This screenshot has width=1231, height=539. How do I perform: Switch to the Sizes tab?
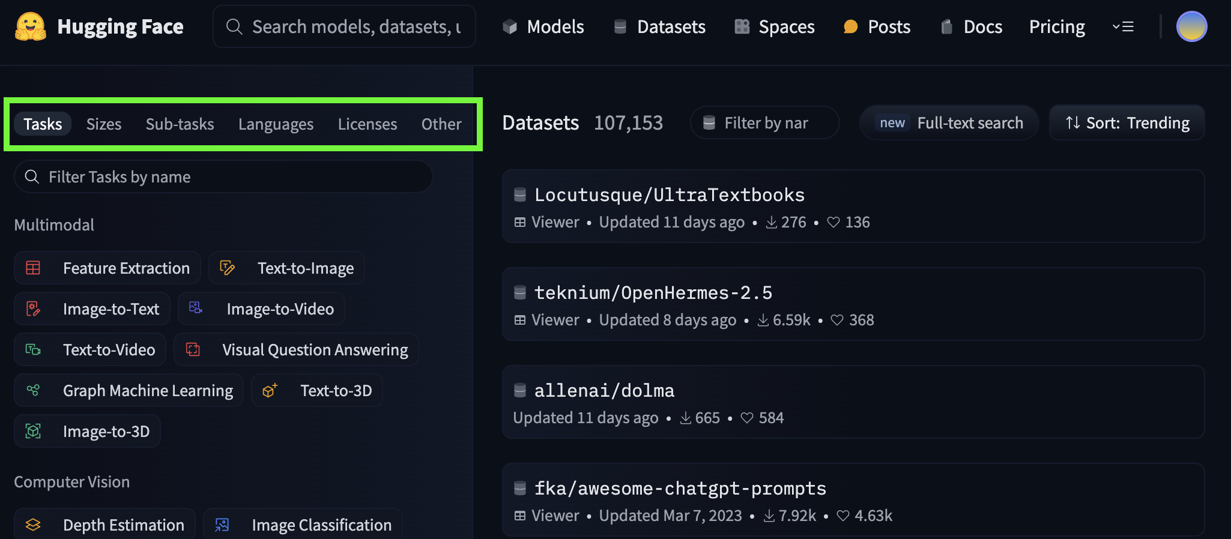pyautogui.click(x=104, y=124)
